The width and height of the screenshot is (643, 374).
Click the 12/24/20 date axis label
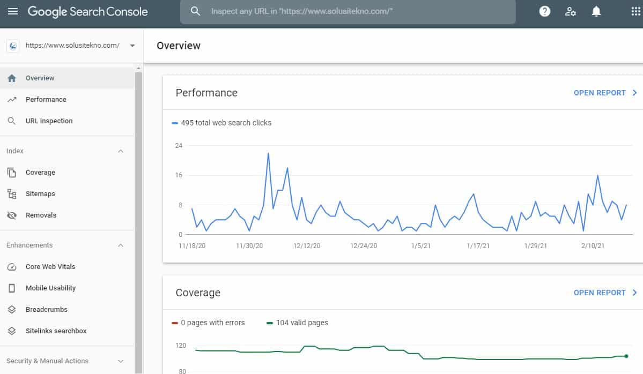coord(363,246)
